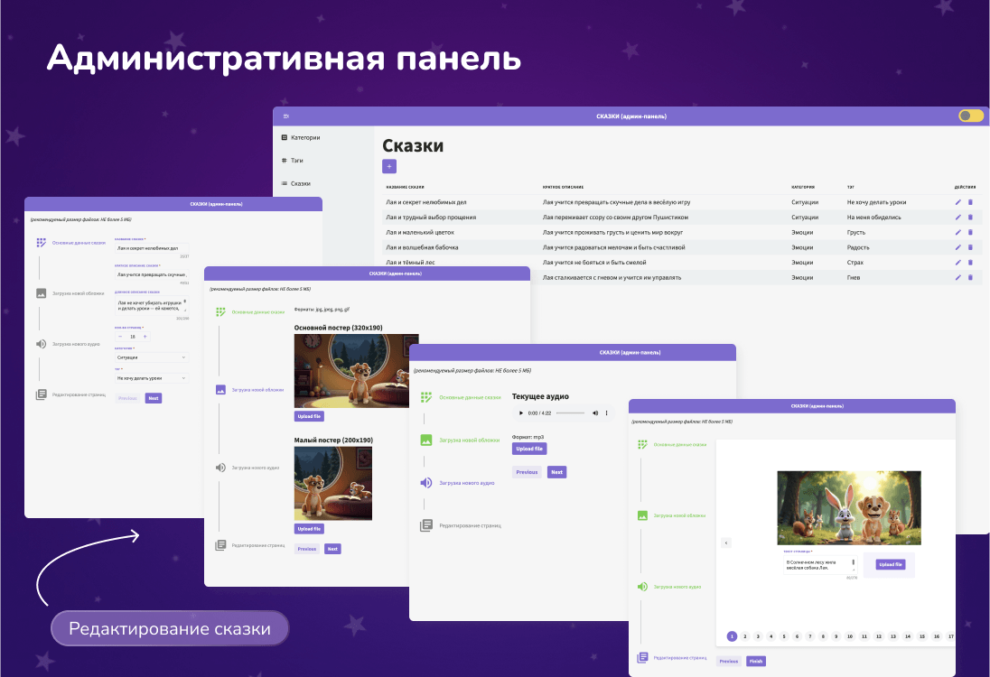
Task: Delete the 'Лая и трудный выбор прощения' row
Action: [x=970, y=217]
